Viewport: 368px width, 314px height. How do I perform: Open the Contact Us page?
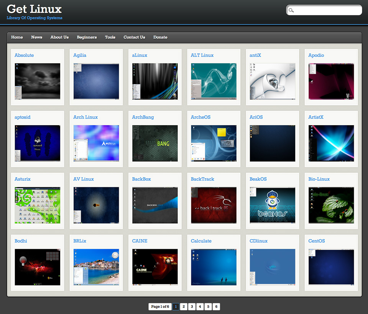134,37
